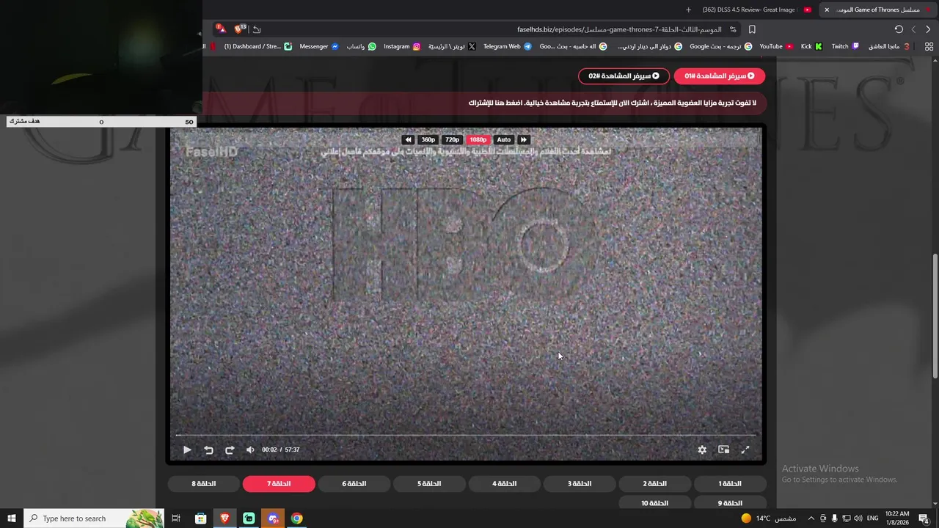Open episode الحلقة 4
Screen dimensions: 939x528
(x=505, y=484)
